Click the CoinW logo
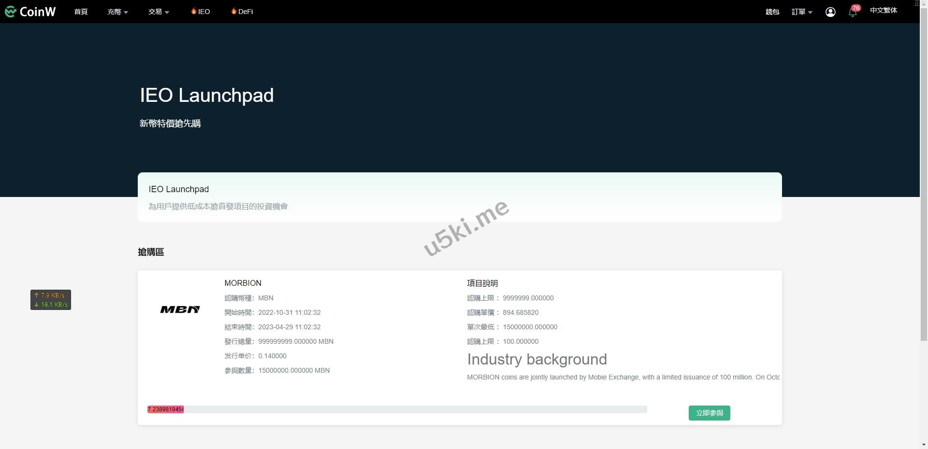The width and height of the screenshot is (928, 449). [x=30, y=12]
